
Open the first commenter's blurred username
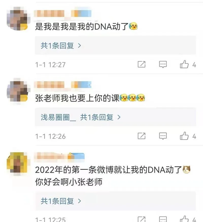63,14
